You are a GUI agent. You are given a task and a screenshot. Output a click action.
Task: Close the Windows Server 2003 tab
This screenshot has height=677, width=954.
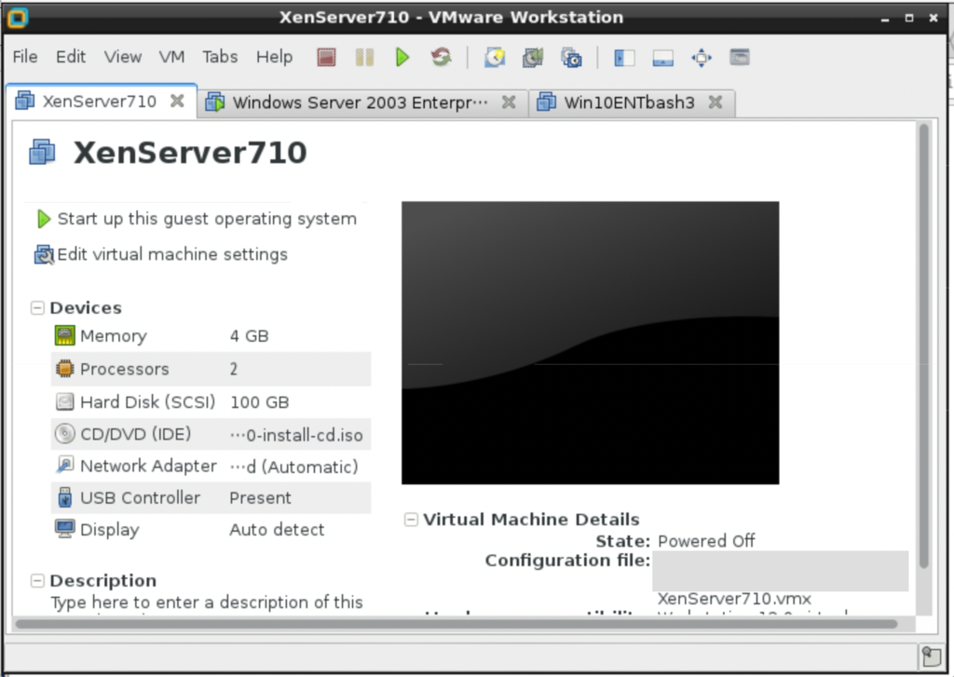(x=509, y=102)
